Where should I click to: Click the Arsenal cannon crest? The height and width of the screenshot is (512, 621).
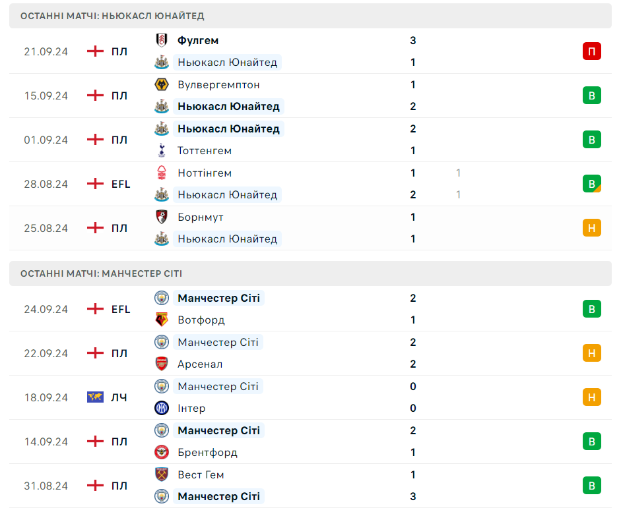[162, 364]
